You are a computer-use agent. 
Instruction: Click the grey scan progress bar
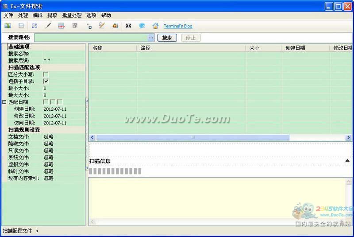pyautogui.click(x=115, y=171)
